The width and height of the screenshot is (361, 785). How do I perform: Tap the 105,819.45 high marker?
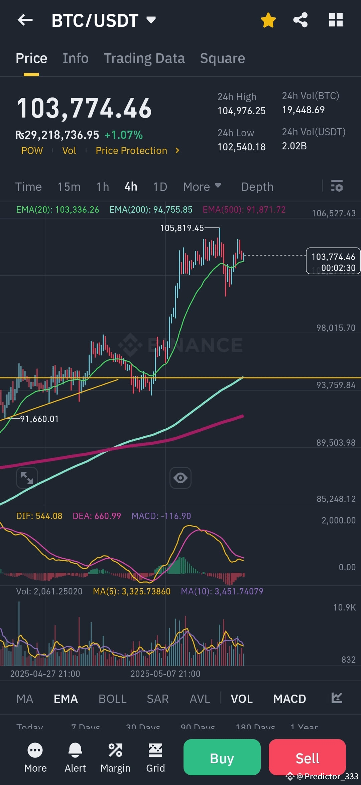(x=182, y=228)
